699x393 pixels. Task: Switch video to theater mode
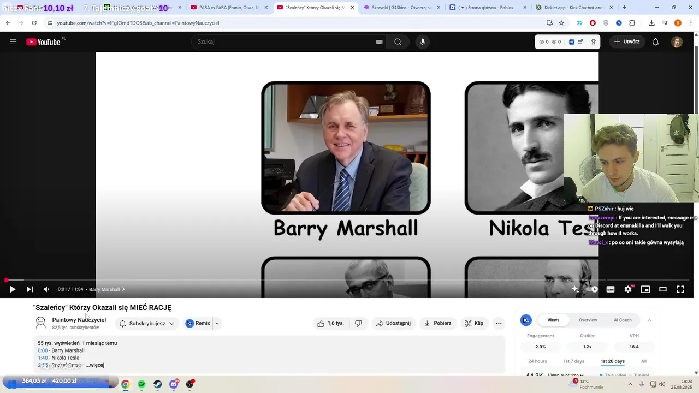tap(663, 289)
